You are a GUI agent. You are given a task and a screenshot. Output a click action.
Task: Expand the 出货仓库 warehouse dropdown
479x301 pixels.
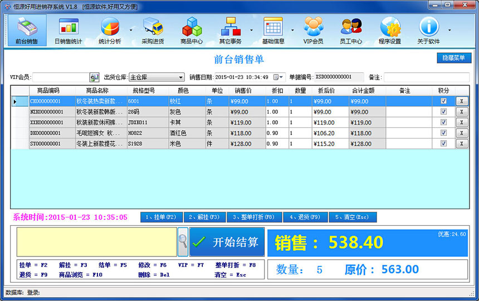tap(180, 77)
